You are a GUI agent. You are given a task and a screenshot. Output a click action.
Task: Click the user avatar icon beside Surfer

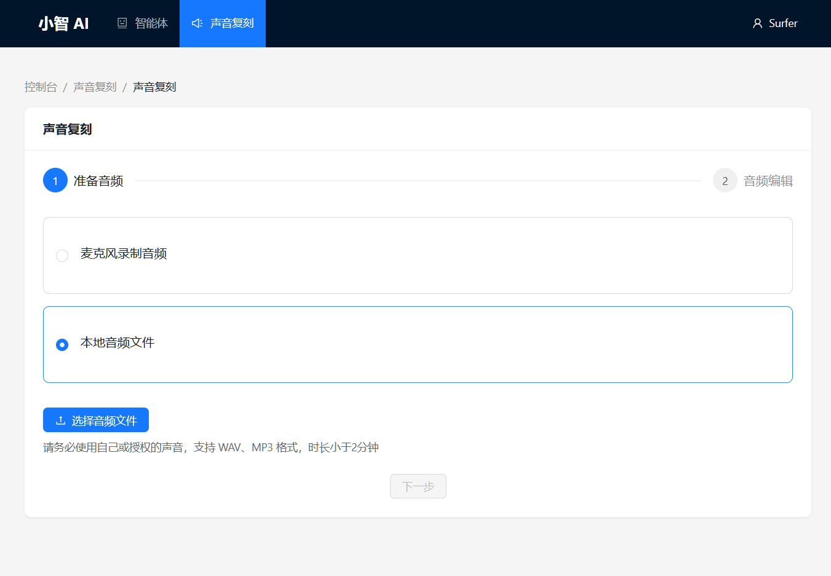click(757, 23)
